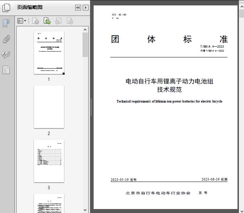This screenshot has width=244, height=213.
Task: Click the page number label 1
Action: point(49,79)
